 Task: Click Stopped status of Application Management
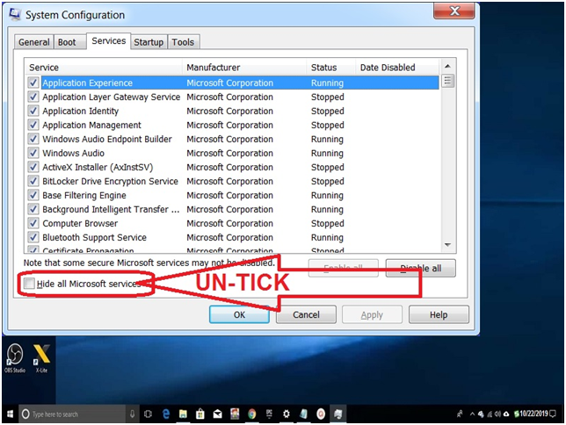328,126
